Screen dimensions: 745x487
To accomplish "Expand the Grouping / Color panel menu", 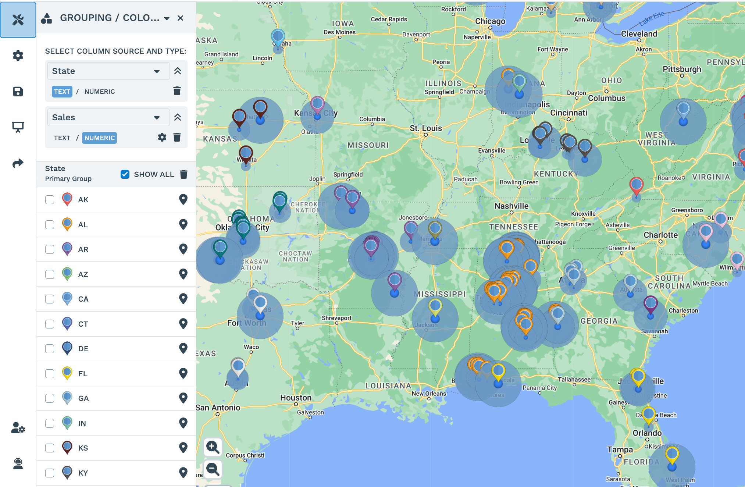I will [167, 18].
